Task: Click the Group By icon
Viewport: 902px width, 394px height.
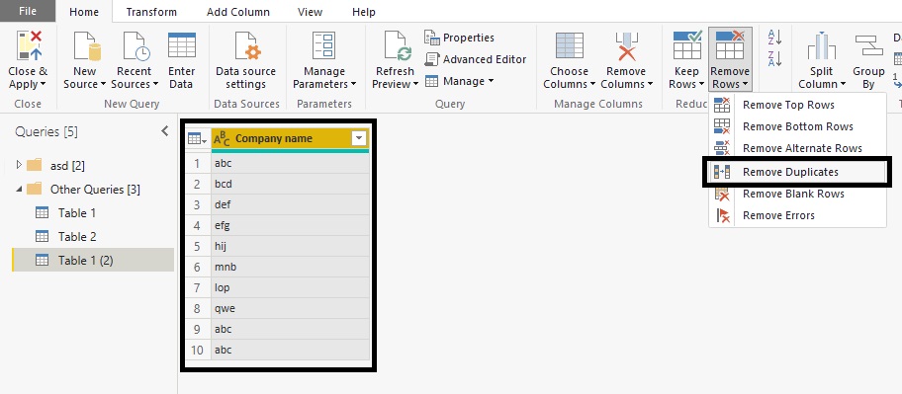Action: pyautogui.click(x=868, y=44)
